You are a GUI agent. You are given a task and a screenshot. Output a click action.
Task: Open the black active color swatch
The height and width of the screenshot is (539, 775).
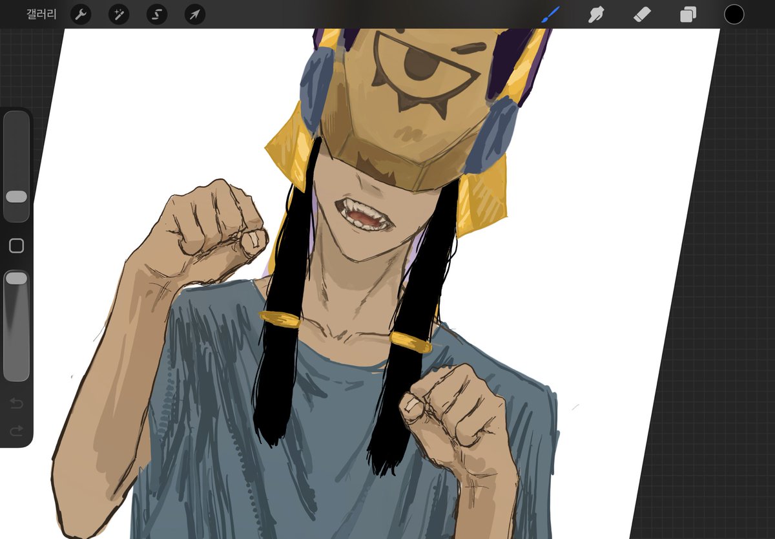(734, 14)
